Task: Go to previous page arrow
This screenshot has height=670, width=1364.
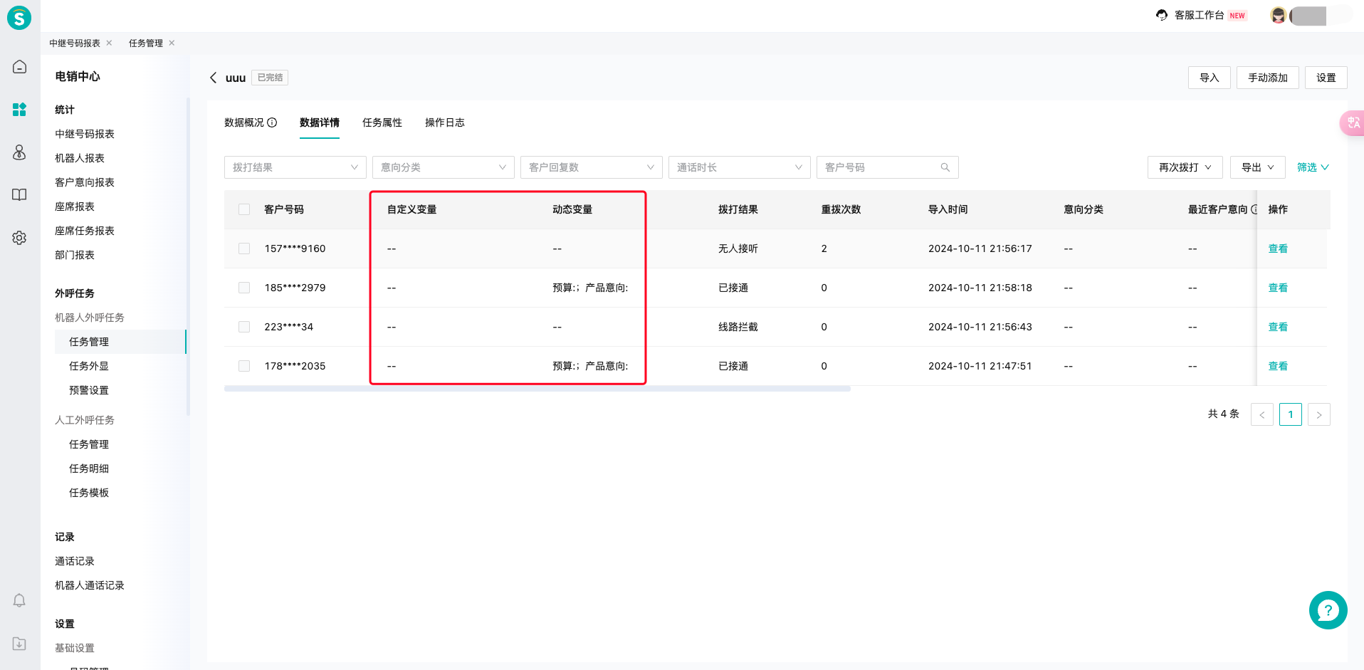Action: (x=1261, y=414)
